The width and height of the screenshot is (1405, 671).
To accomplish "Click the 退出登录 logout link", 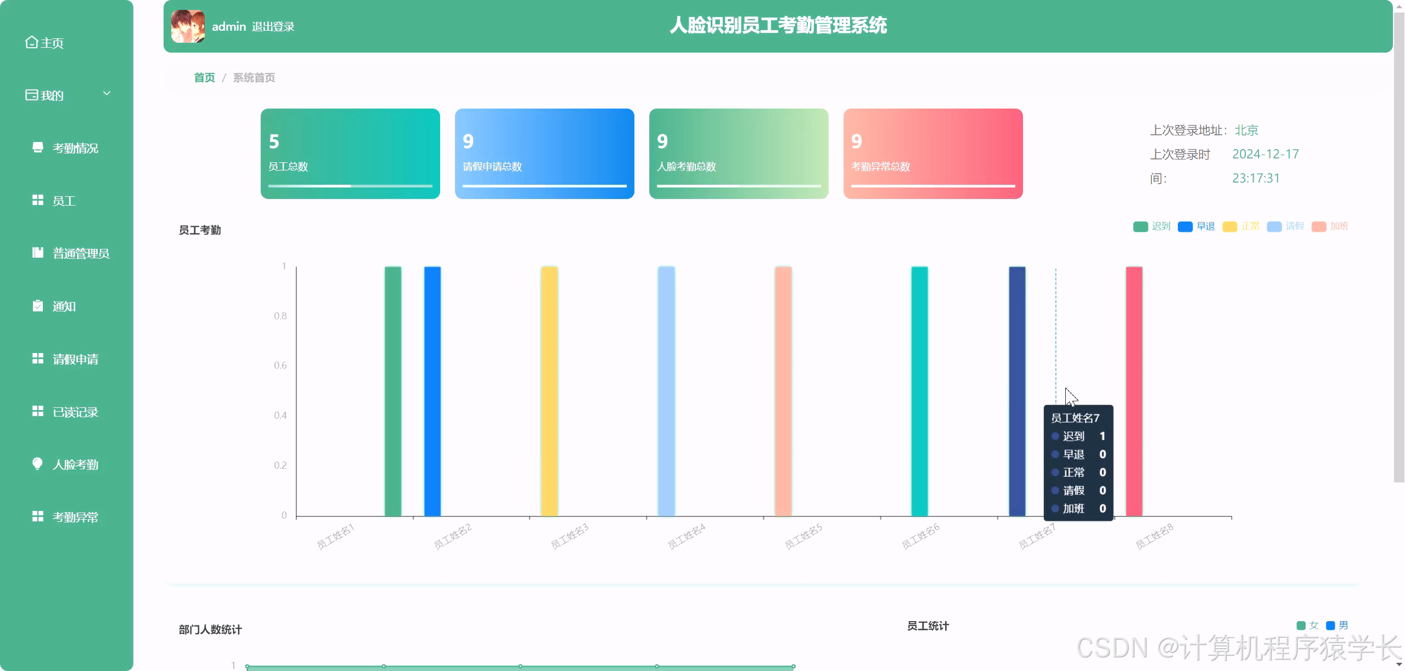I will (273, 25).
